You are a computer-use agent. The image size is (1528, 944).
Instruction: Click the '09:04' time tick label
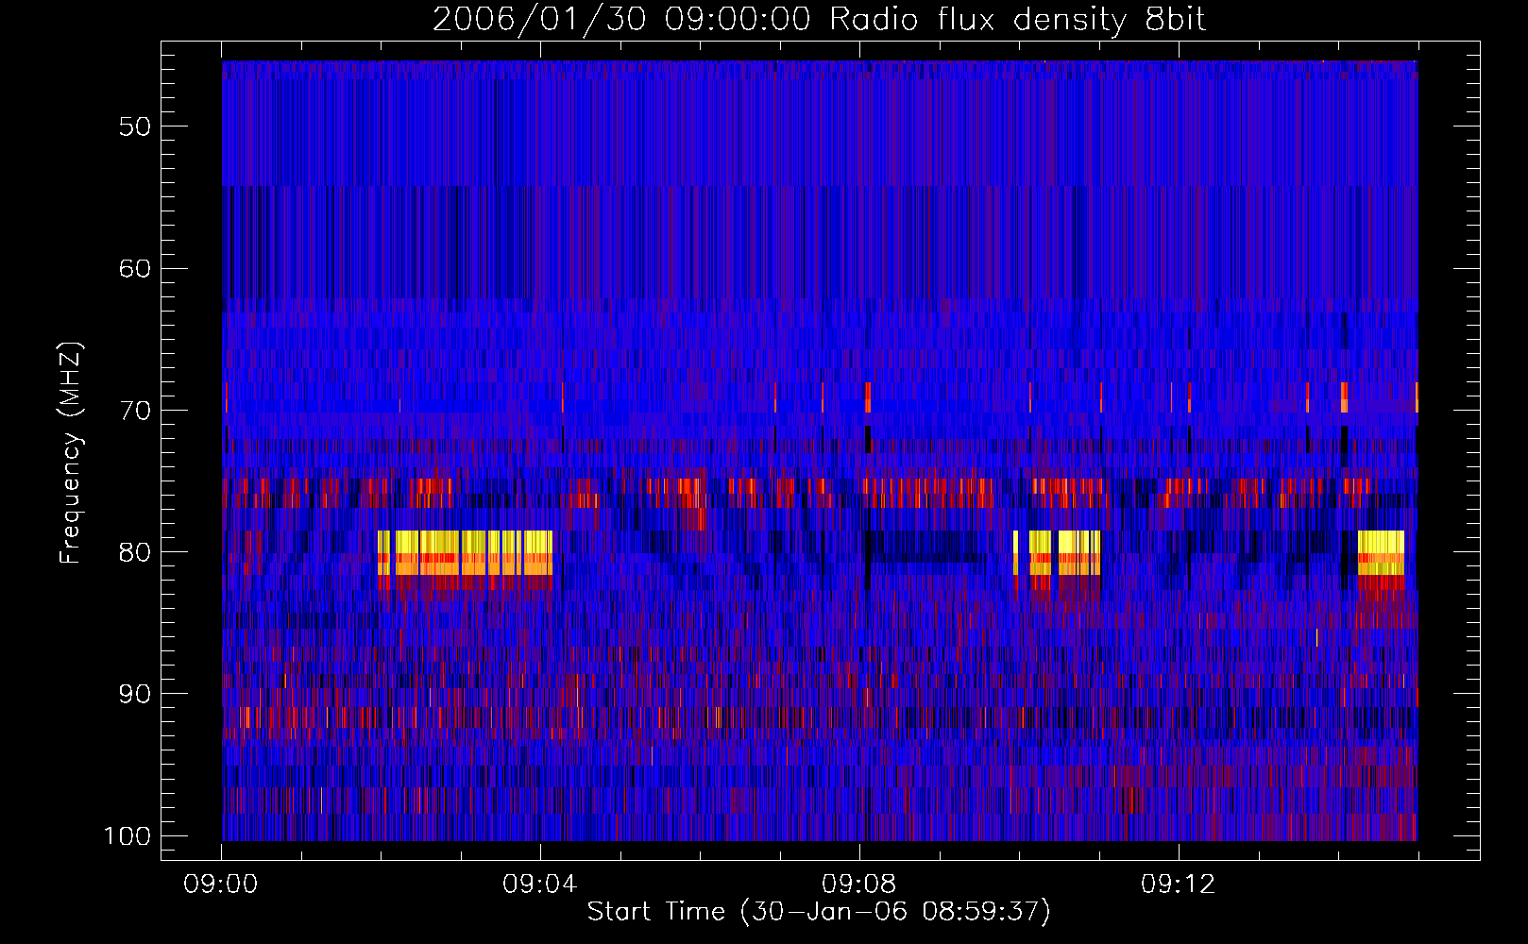coord(540,885)
